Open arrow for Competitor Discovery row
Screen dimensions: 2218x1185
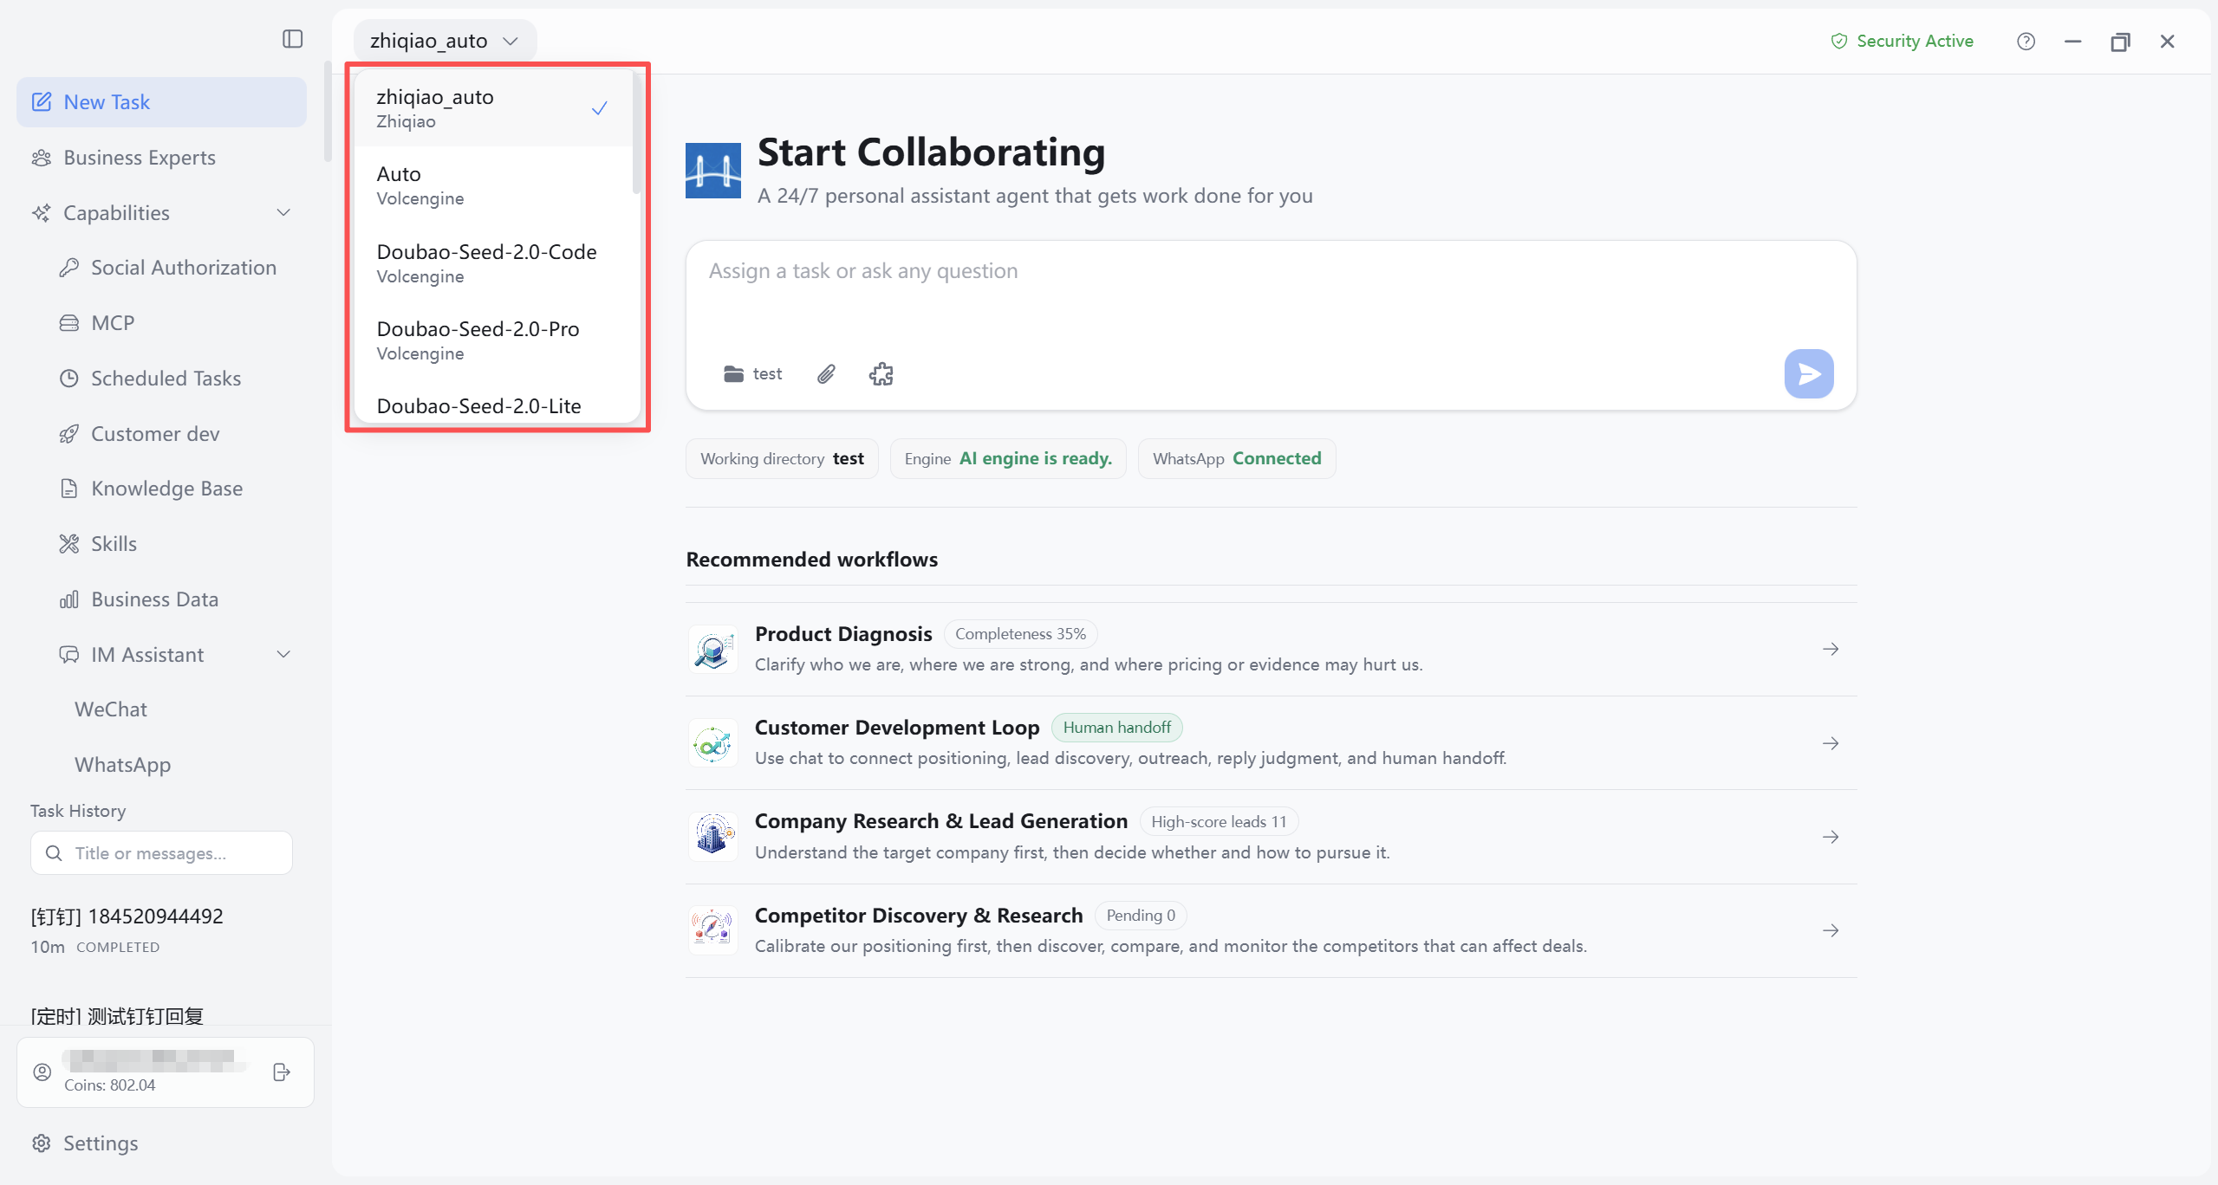[x=1831, y=930]
